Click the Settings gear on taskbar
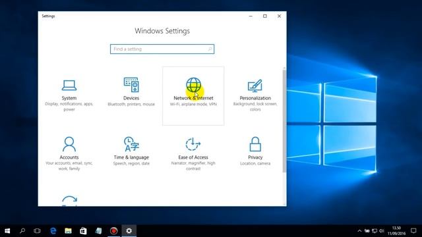This screenshot has width=422, height=237. (129, 231)
